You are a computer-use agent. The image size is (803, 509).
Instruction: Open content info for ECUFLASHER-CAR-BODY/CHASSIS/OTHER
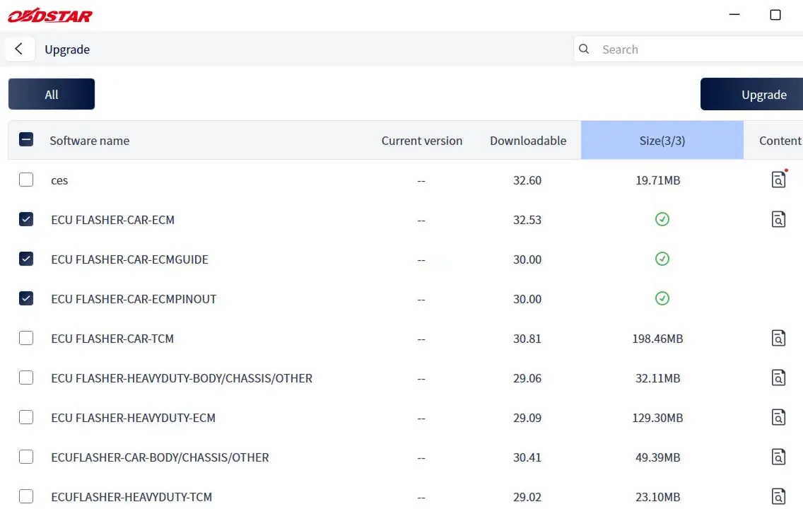(x=778, y=457)
